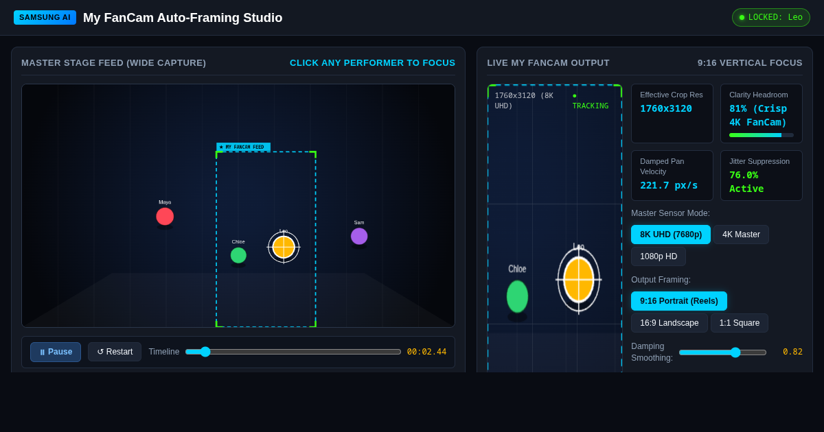This screenshot has height=432, width=824.
Task: Choose 16:9 Landscape output framing
Action: click(669, 323)
